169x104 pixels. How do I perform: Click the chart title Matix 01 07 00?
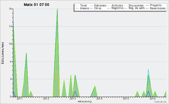[36, 4]
